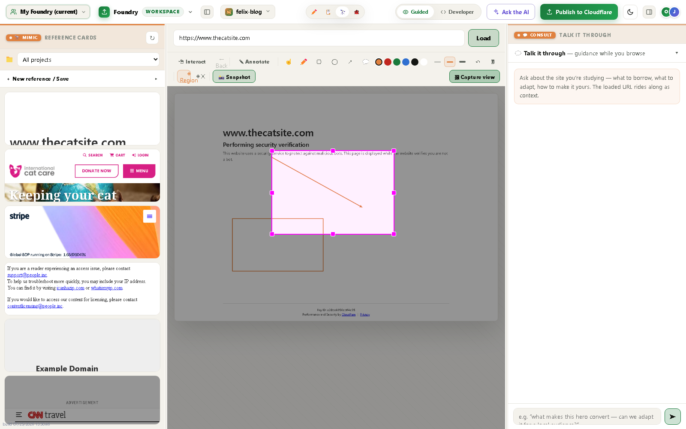Image resolution: width=686 pixels, height=429 pixels.
Task: Click the undo annotation icon
Action: pyautogui.click(x=478, y=62)
